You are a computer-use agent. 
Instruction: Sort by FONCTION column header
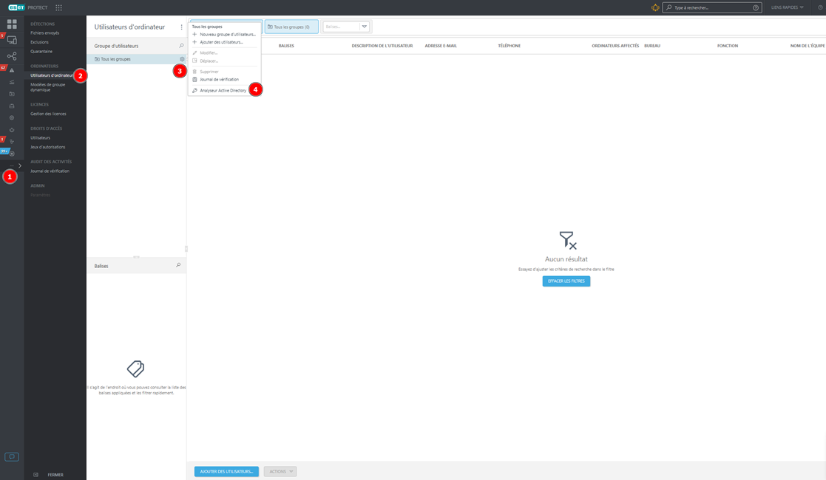click(x=728, y=46)
